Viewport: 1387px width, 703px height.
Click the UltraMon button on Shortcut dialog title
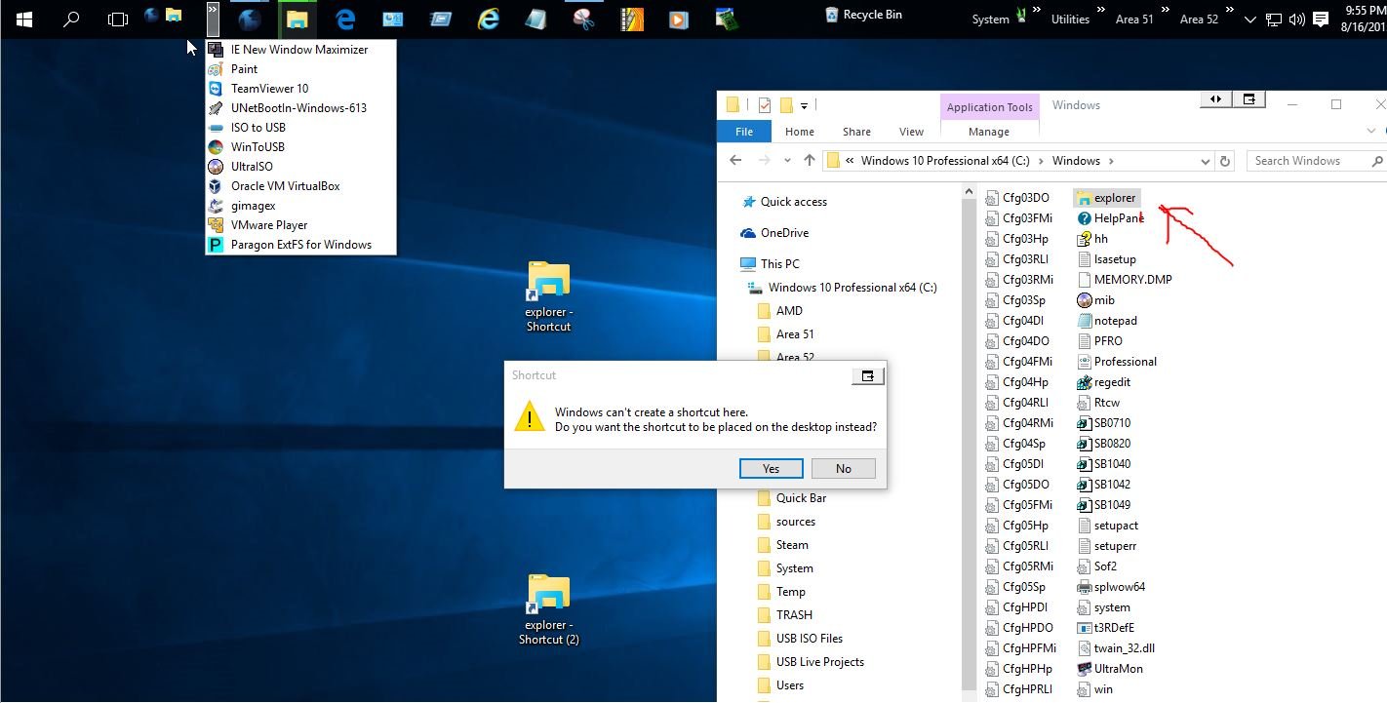click(867, 375)
